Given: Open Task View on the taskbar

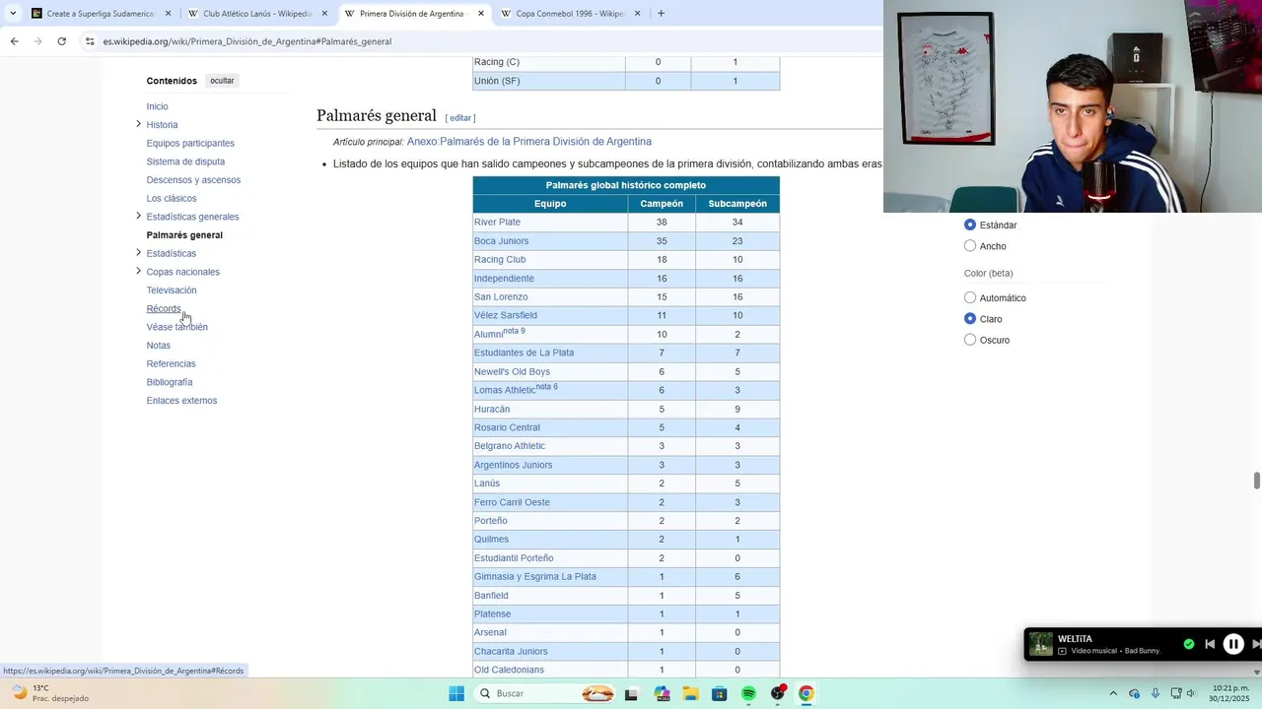Looking at the screenshot, I should pos(631,693).
